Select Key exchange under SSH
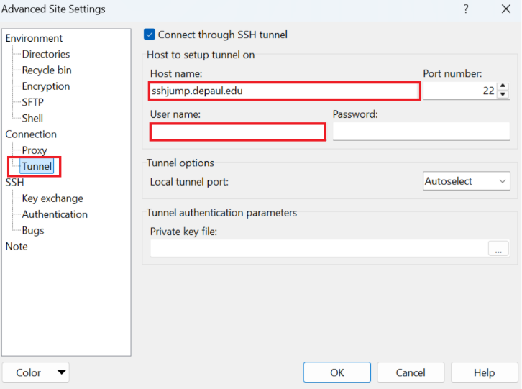 click(x=52, y=198)
